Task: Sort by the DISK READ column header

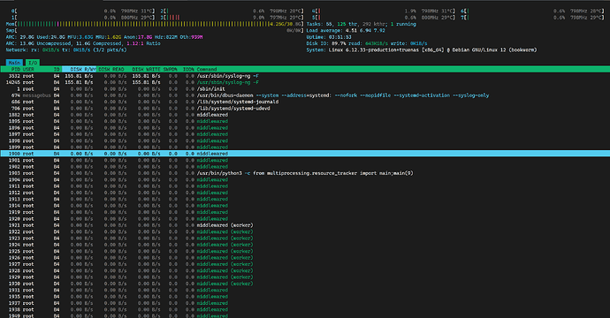Action: tap(111, 69)
